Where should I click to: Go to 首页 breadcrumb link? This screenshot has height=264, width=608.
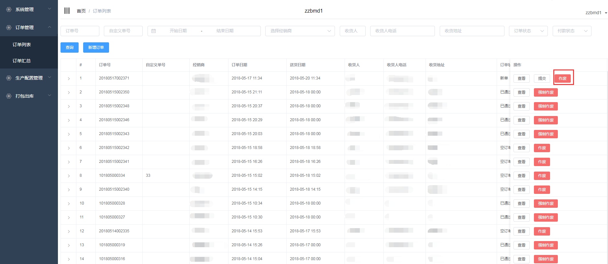coord(81,11)
